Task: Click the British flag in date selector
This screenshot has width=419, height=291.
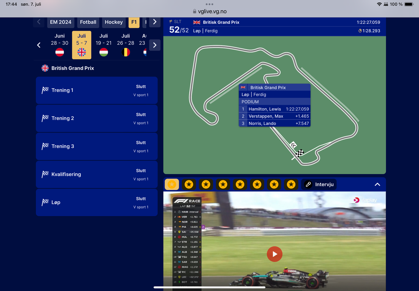Action: click(x=82, y=52)
